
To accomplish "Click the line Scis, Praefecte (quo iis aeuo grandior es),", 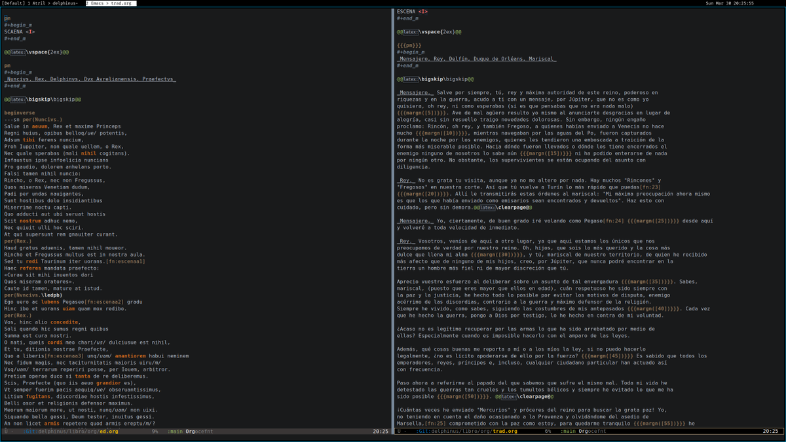I will click(x=70, y=383).
